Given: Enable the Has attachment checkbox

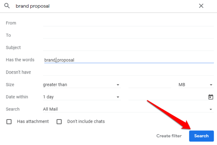Looking at the screenshot, I should [9, 122].
